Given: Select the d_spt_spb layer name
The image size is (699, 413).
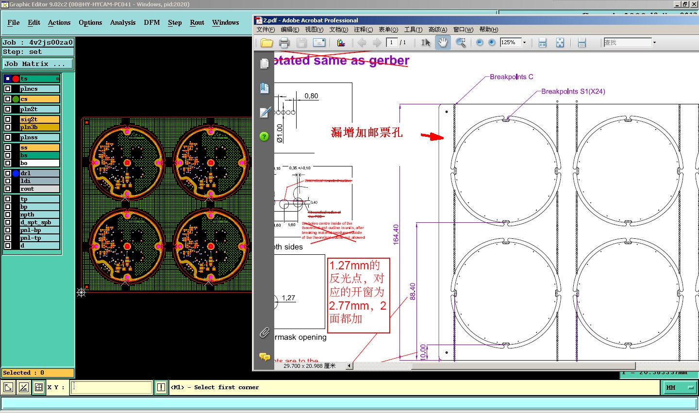Looking at the screenshot, I should tap(39, 222).
